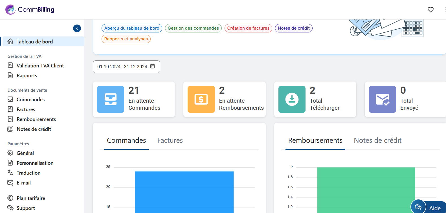Open Personnalisation settings

pos(35,163)
